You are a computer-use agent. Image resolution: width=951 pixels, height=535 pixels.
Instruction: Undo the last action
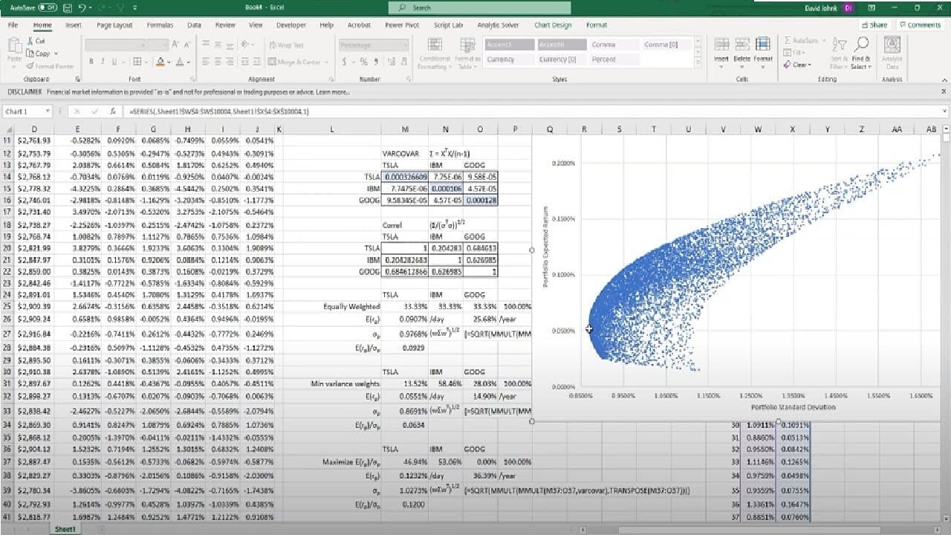coord(82,7)
